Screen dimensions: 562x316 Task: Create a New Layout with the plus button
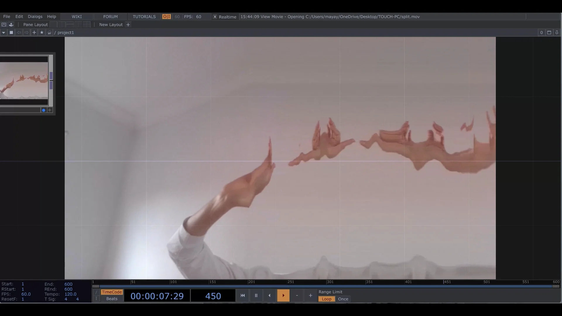(128, 25)
